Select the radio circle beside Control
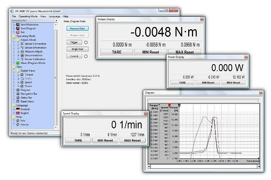The width and height of the screenshot is (271, 180). point(86,56)
